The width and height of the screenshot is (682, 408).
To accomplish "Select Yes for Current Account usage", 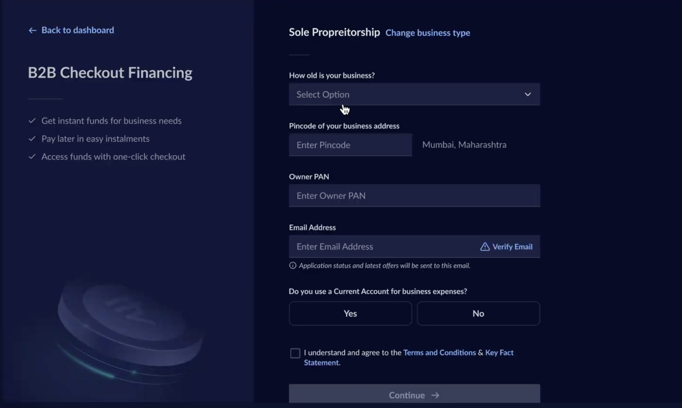I will click(350, 314).
